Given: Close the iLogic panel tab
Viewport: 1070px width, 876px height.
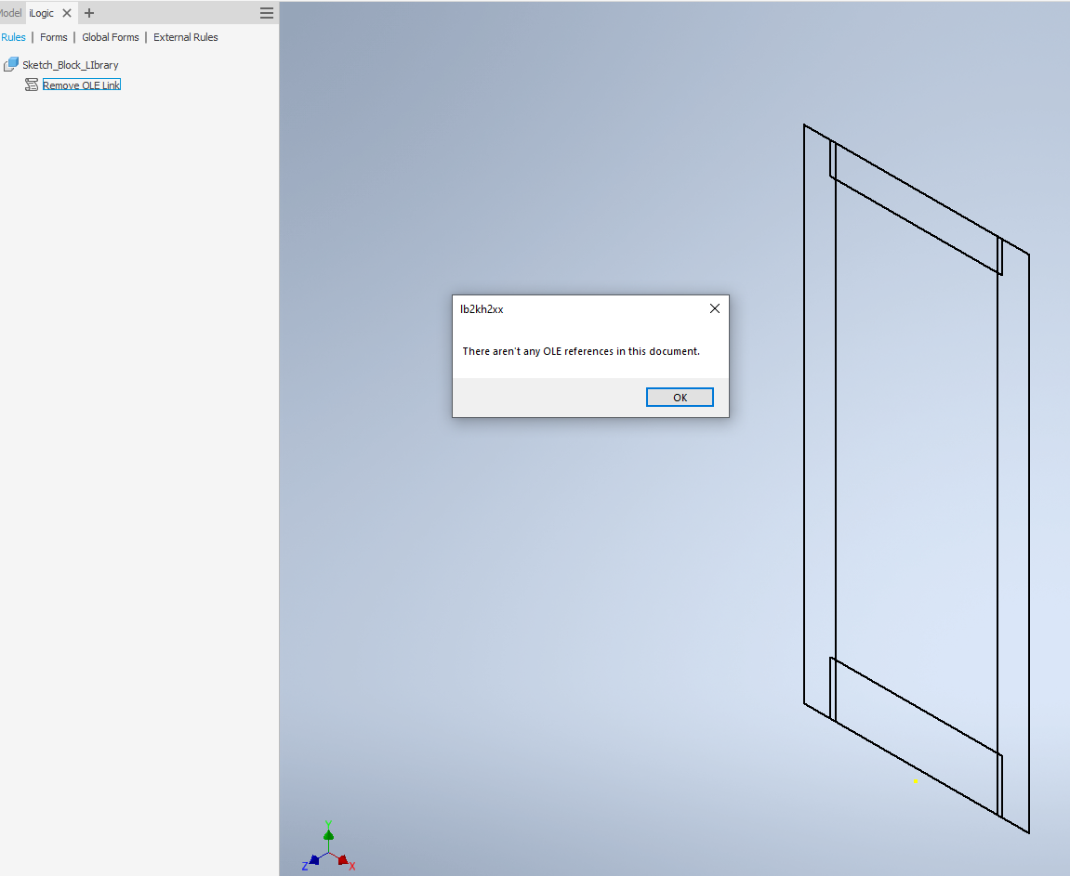Looking at the screenshot, I should point(64,12).
